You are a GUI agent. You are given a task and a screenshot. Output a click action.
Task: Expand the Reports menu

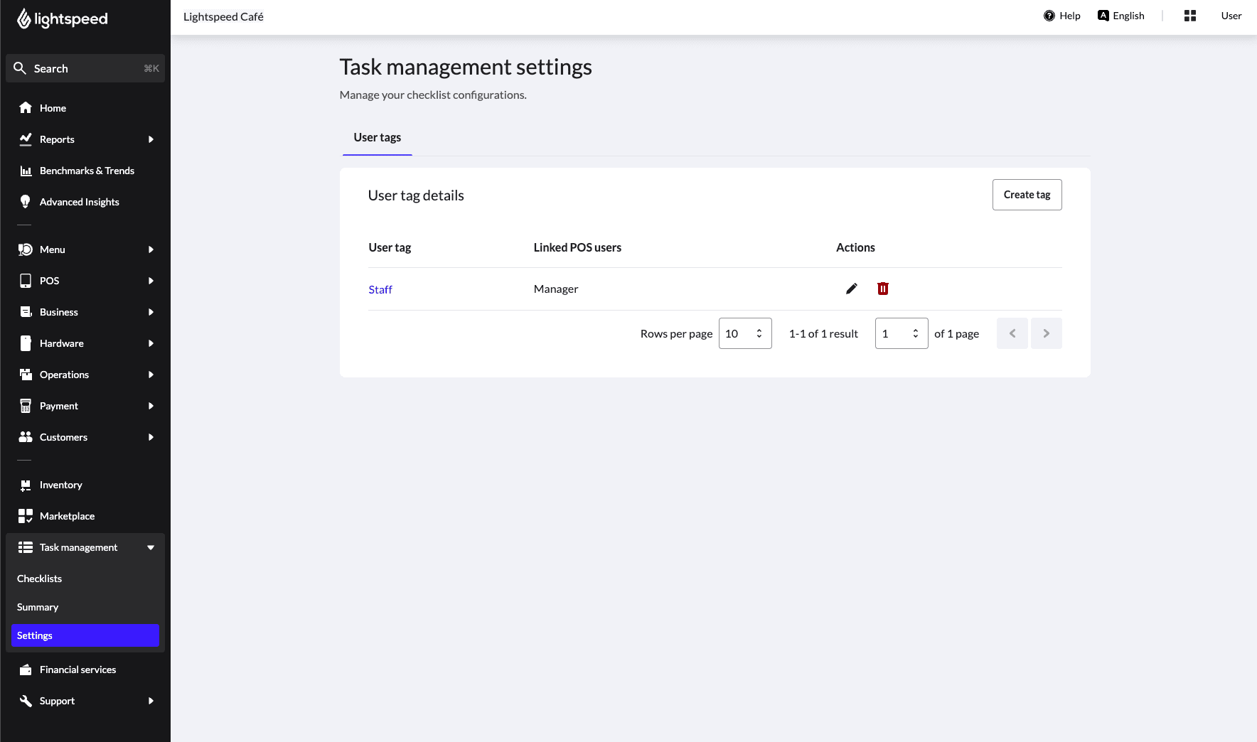(x=150, y=139)
